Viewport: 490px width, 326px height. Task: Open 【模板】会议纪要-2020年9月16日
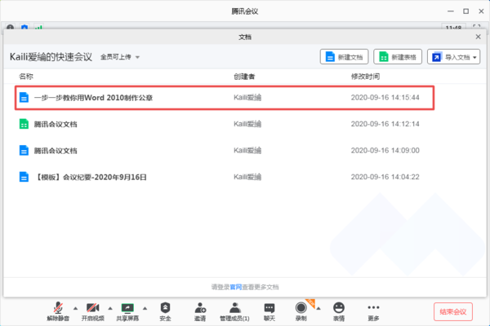tap(90, 177)
